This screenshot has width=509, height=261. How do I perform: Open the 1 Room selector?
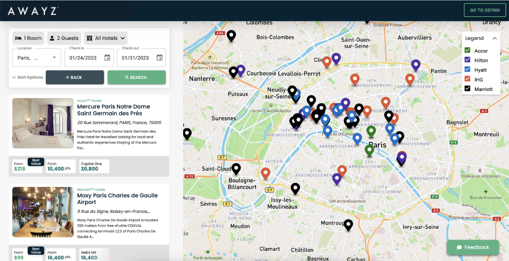pos(29,38)
